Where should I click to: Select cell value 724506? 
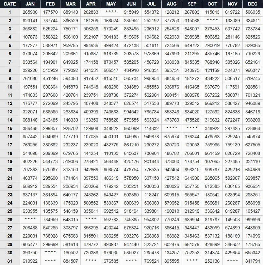coord(172,45)
